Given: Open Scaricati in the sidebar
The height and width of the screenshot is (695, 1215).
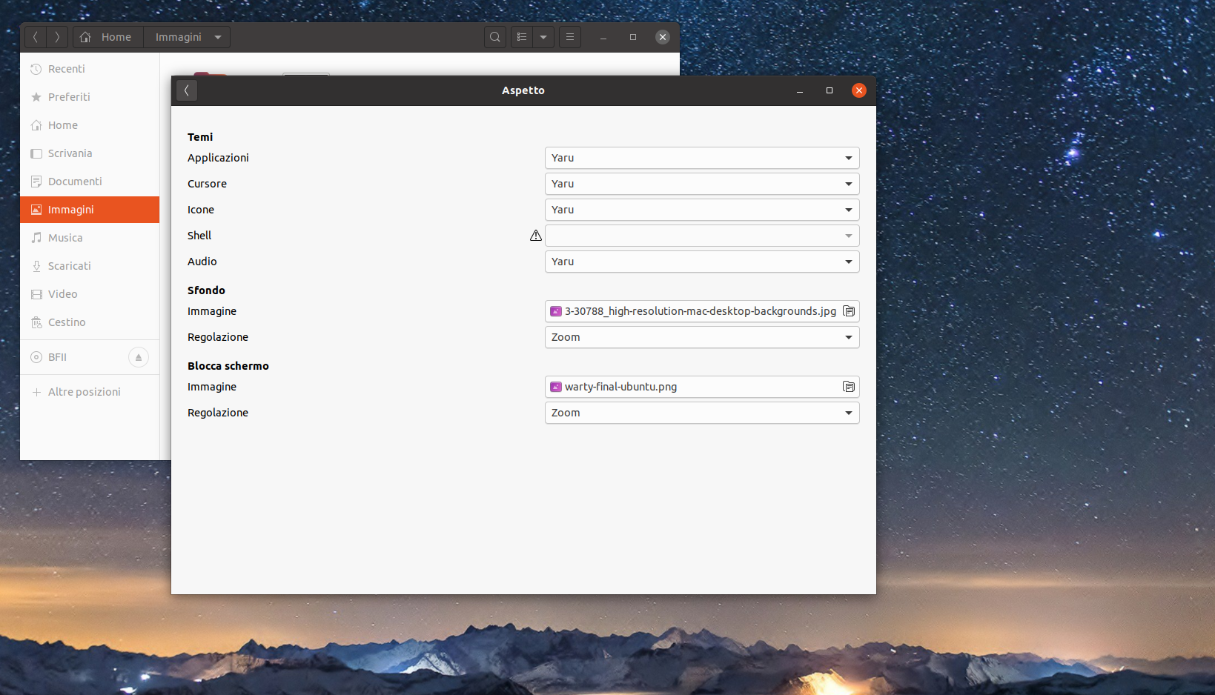Looking at the screenshot, I should (90, 266).
